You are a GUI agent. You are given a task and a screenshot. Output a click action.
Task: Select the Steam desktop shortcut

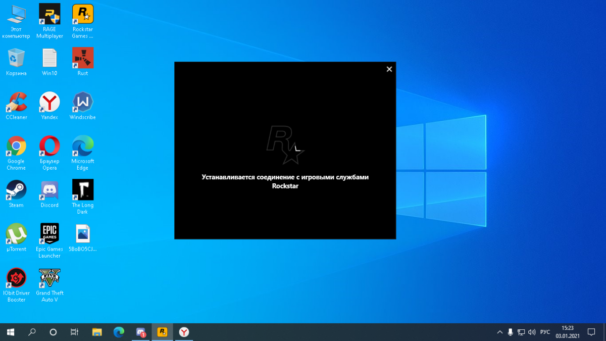click(x=16, y=190)
